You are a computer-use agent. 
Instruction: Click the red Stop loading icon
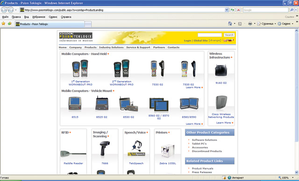coord(238,10)
